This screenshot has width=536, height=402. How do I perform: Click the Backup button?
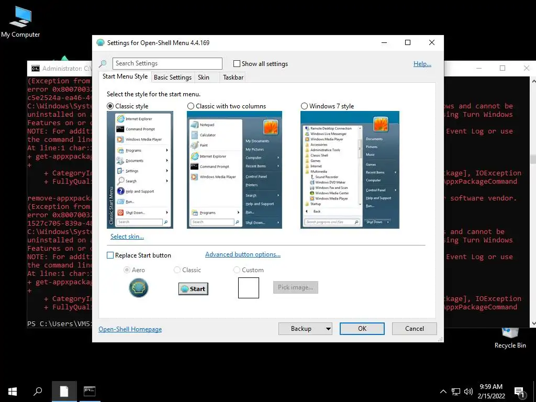(301, 329)
